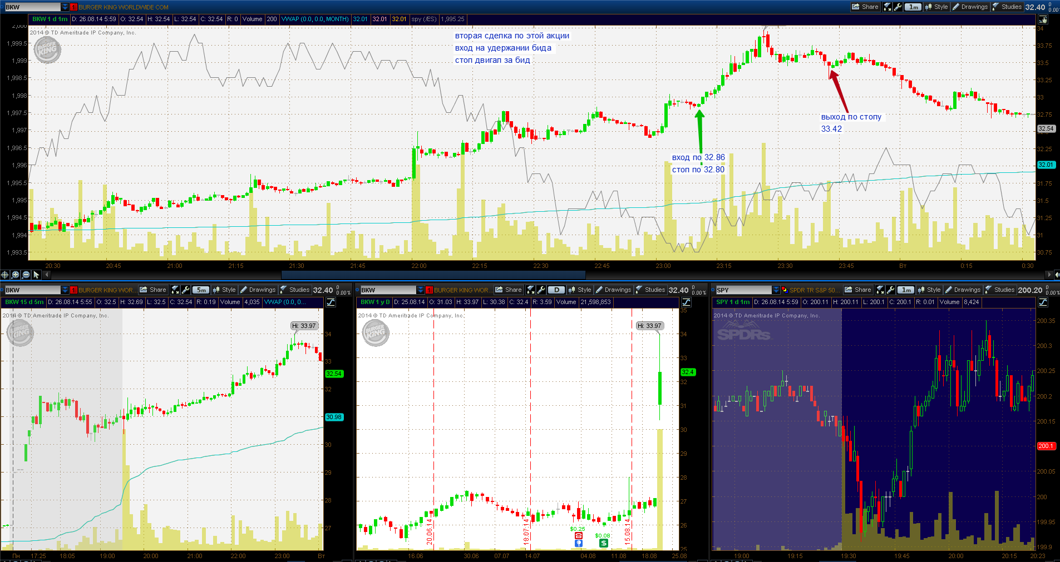Click the zoom in magnifier below the main chart
The width and height of the screenshot is (1060, 562).
[x=16, y=275]
